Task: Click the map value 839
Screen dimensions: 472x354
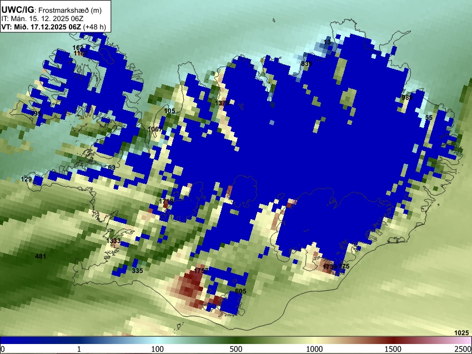Action: point(307,64)
